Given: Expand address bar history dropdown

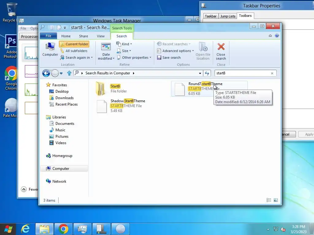Looking at the screenshot, I should click(200, 73).
